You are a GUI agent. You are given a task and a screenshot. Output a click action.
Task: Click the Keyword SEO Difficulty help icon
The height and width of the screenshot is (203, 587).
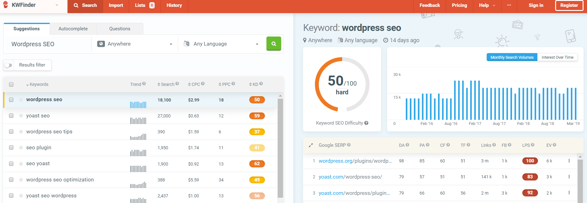pos(366,123)
